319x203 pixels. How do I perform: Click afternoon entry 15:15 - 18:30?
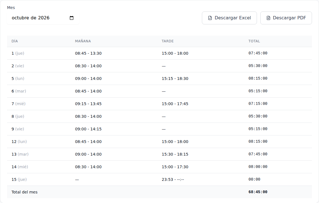click(x=175, y=79)
